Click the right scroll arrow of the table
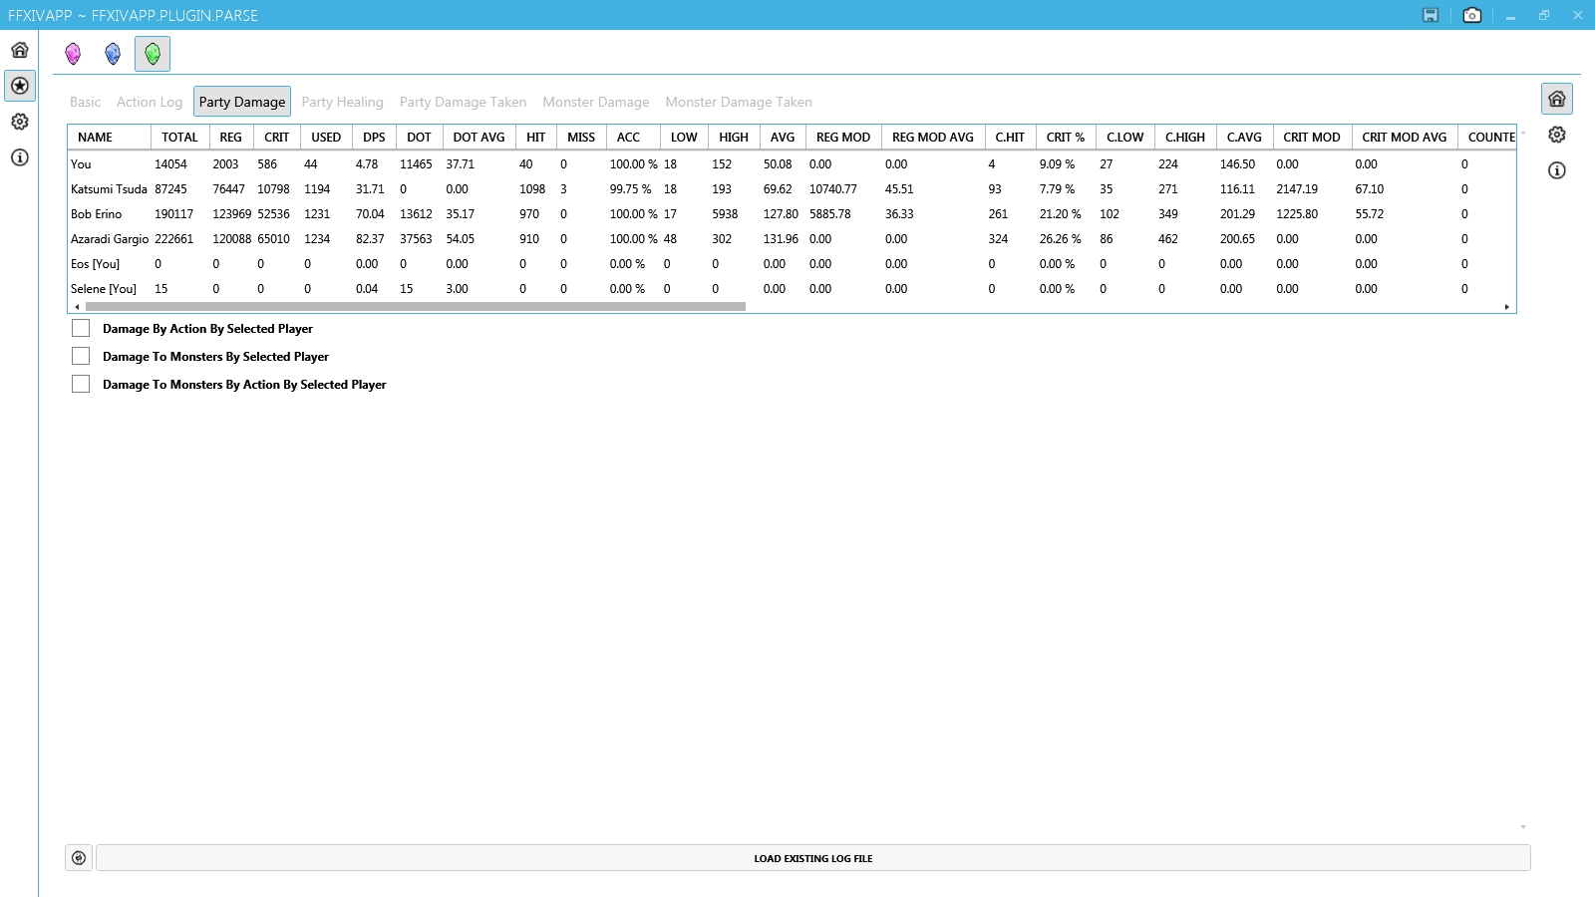Image resolution: width=1595 pixels, height=897 pixels. [x=1506, y=307]
